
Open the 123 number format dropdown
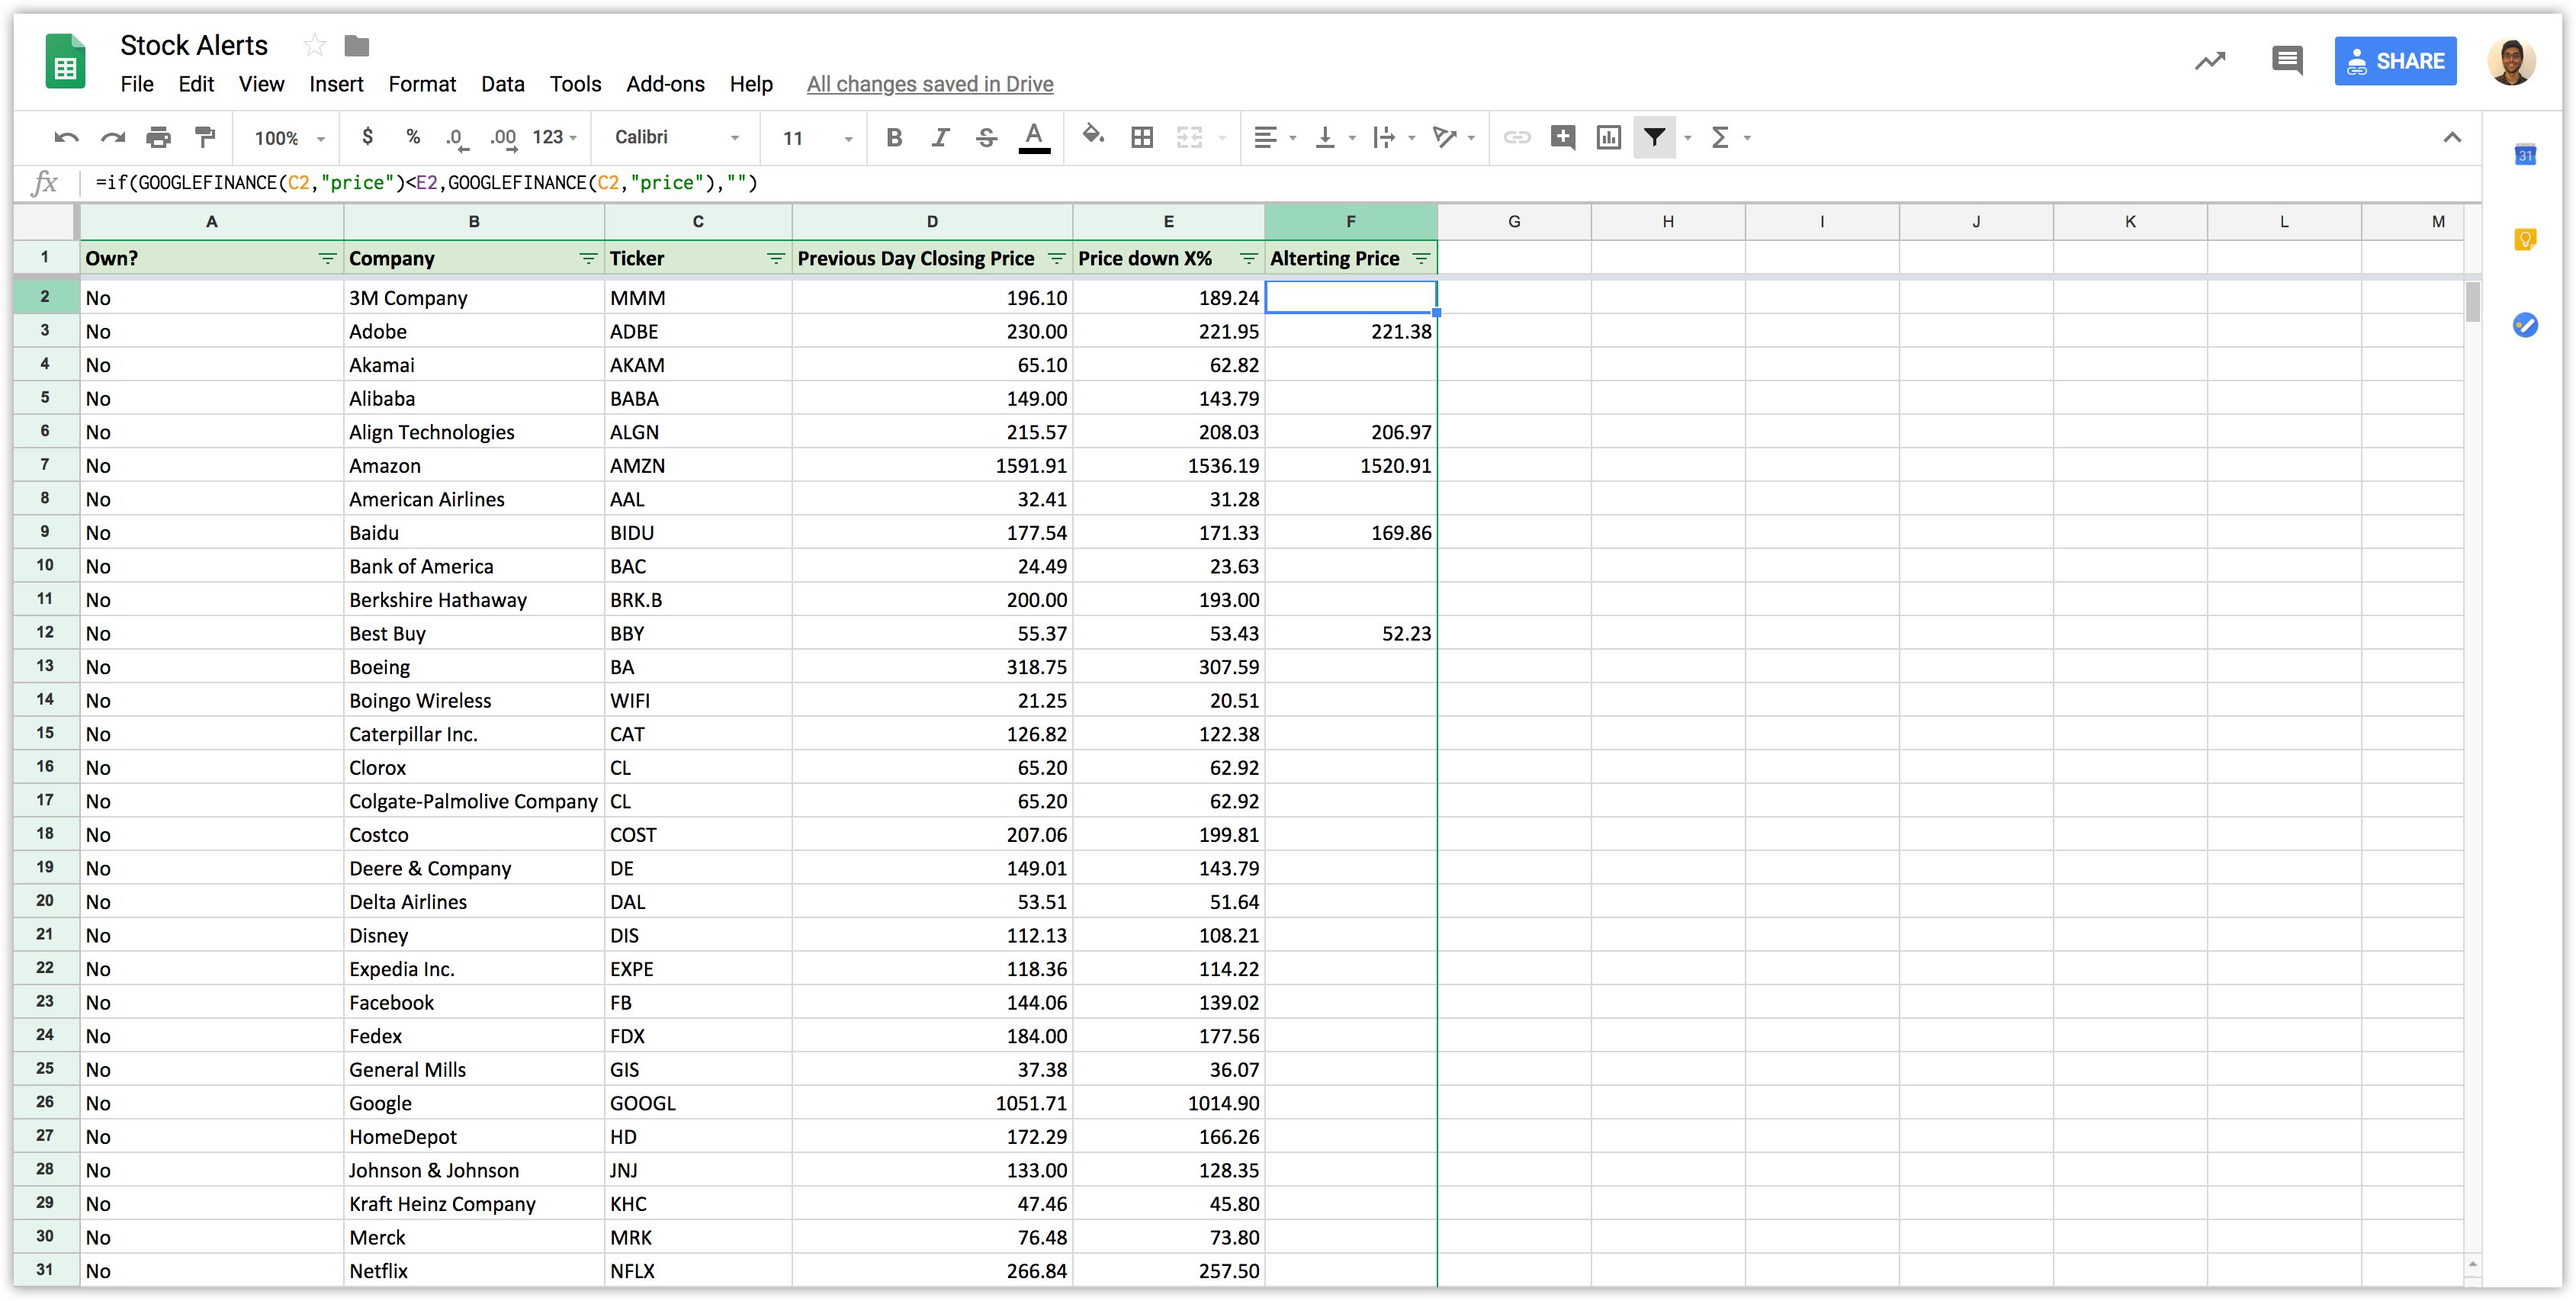point(555,137)
